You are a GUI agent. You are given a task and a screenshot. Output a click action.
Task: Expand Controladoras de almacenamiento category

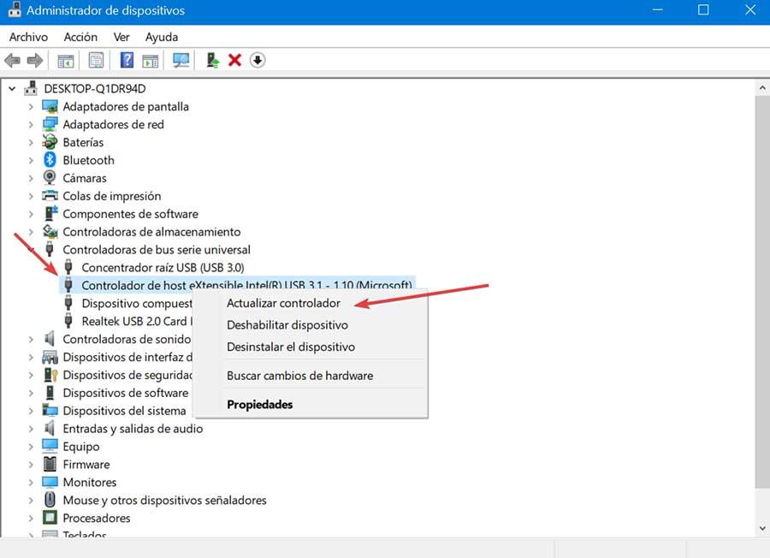tap(31, 232)
